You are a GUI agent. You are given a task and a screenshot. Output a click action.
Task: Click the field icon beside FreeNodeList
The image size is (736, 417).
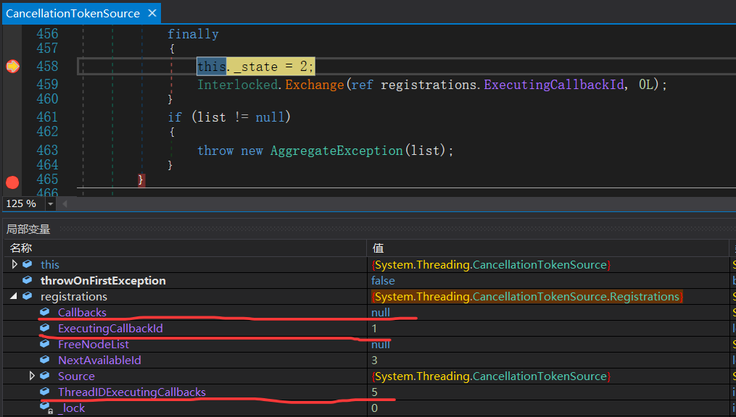[44, 344]
